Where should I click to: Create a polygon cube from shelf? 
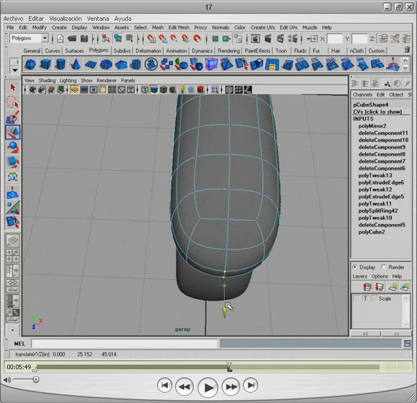click(45, 65)
